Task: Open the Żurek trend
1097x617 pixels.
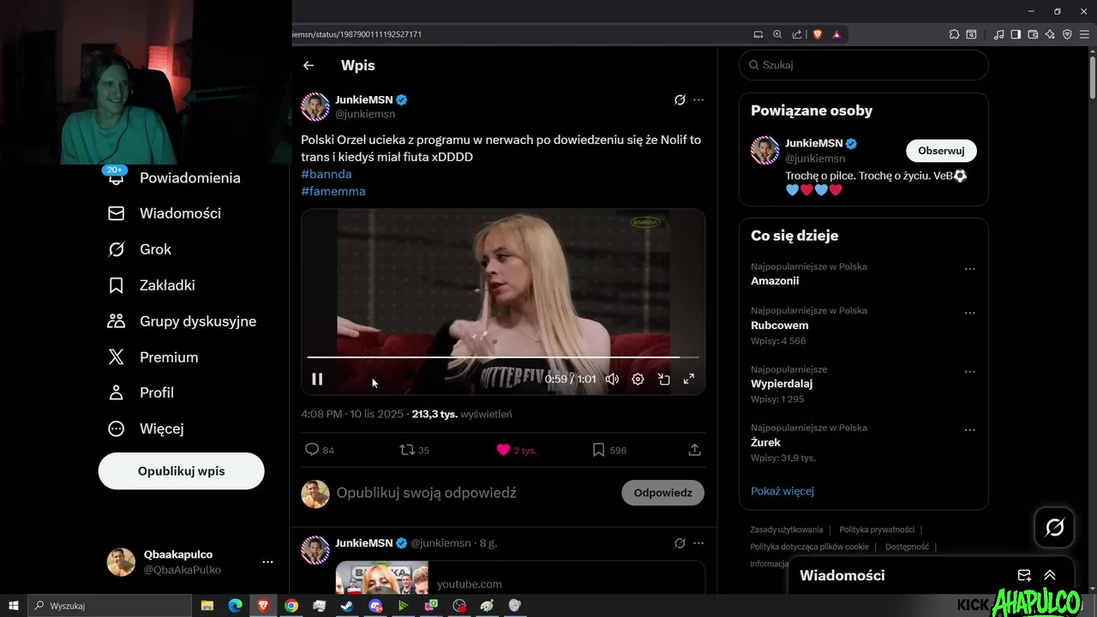Action: tap(765, 442)
